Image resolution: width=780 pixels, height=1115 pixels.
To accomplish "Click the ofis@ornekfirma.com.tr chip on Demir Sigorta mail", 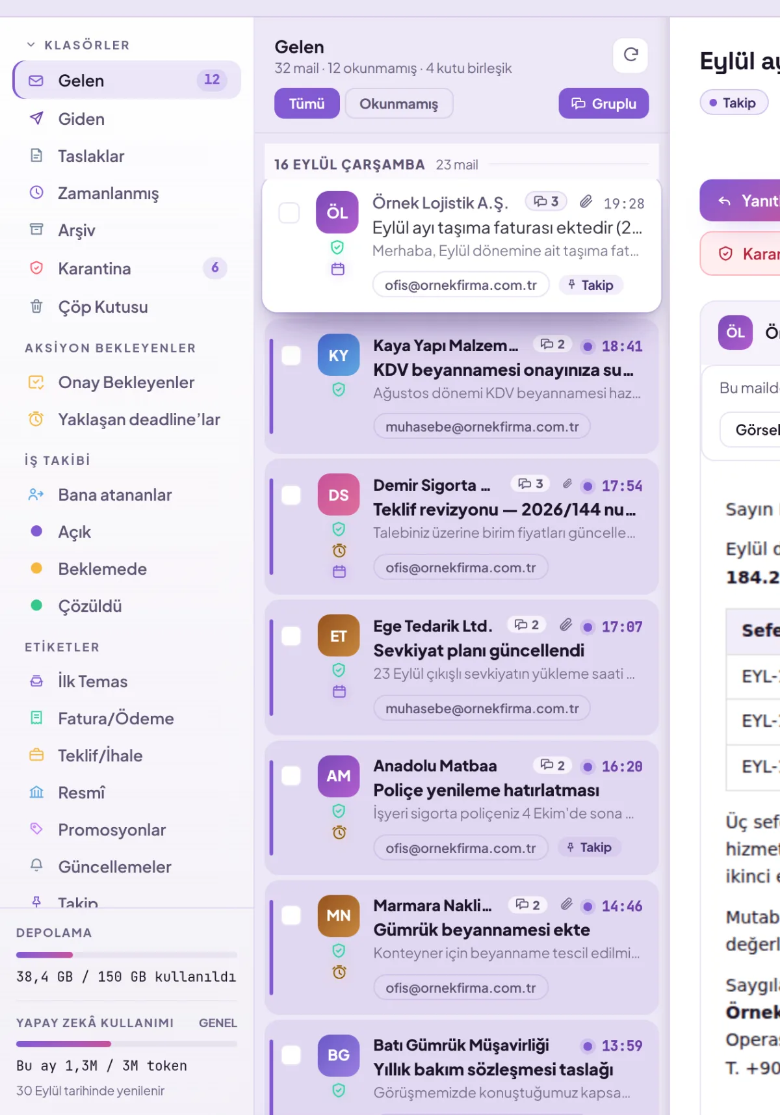I will click(461, 568).
